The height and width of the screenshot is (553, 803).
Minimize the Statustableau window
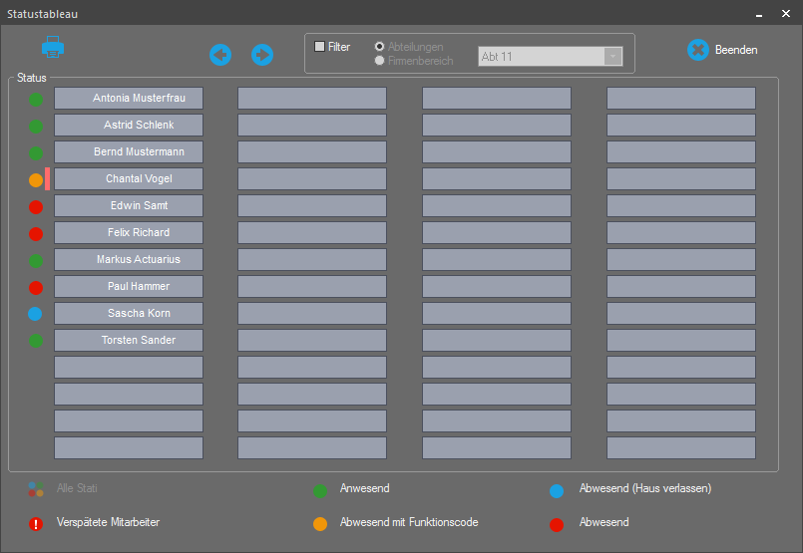point(759,14)
